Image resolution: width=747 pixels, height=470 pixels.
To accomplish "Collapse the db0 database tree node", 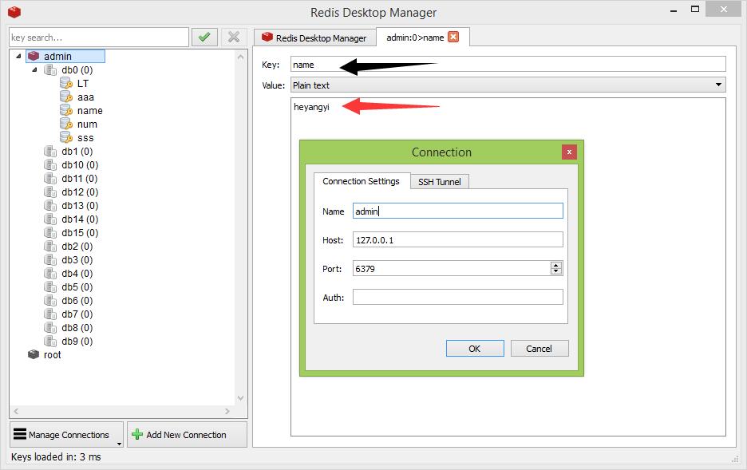I will tap(35, 70).
